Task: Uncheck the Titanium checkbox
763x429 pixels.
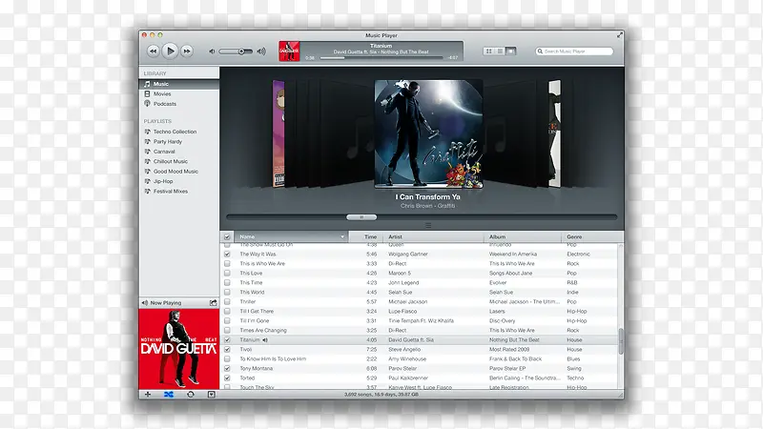Action: click(227, 340)
